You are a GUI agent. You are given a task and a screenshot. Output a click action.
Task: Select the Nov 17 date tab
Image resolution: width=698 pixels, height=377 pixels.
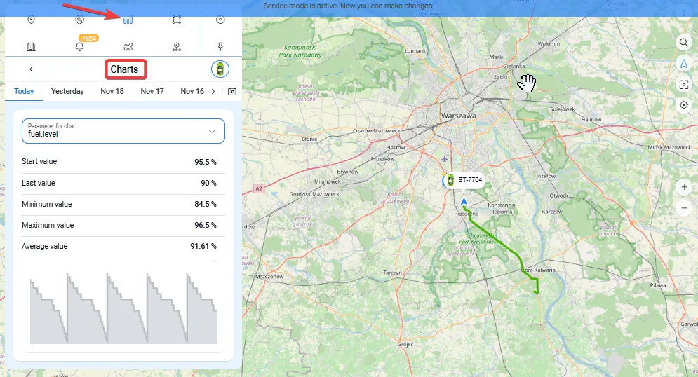point(152,91)
